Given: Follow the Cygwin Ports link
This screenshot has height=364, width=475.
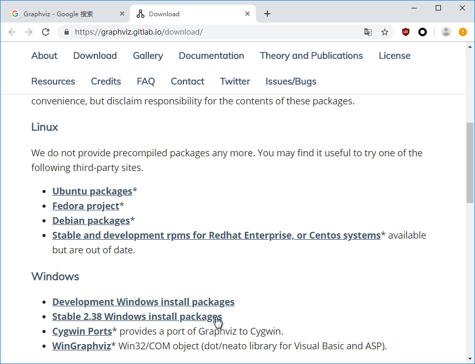Looking at the screenshot, I should tap(82, 331).
